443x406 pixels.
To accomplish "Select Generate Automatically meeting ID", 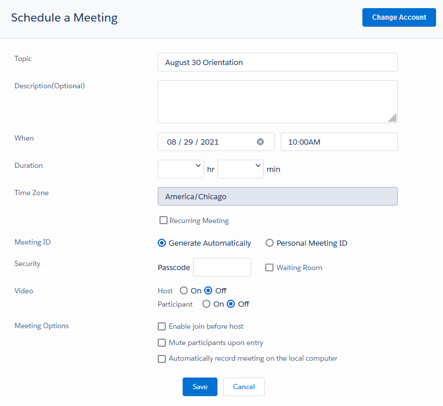I will [162, 243].
